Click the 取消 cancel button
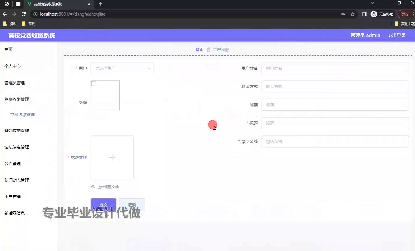Screen dimensions: 415x251 point(132,205)
